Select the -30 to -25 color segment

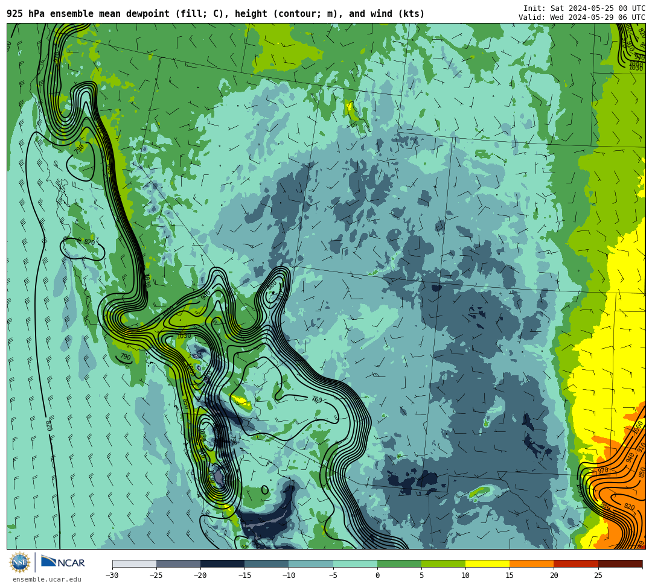coord(134,563)
